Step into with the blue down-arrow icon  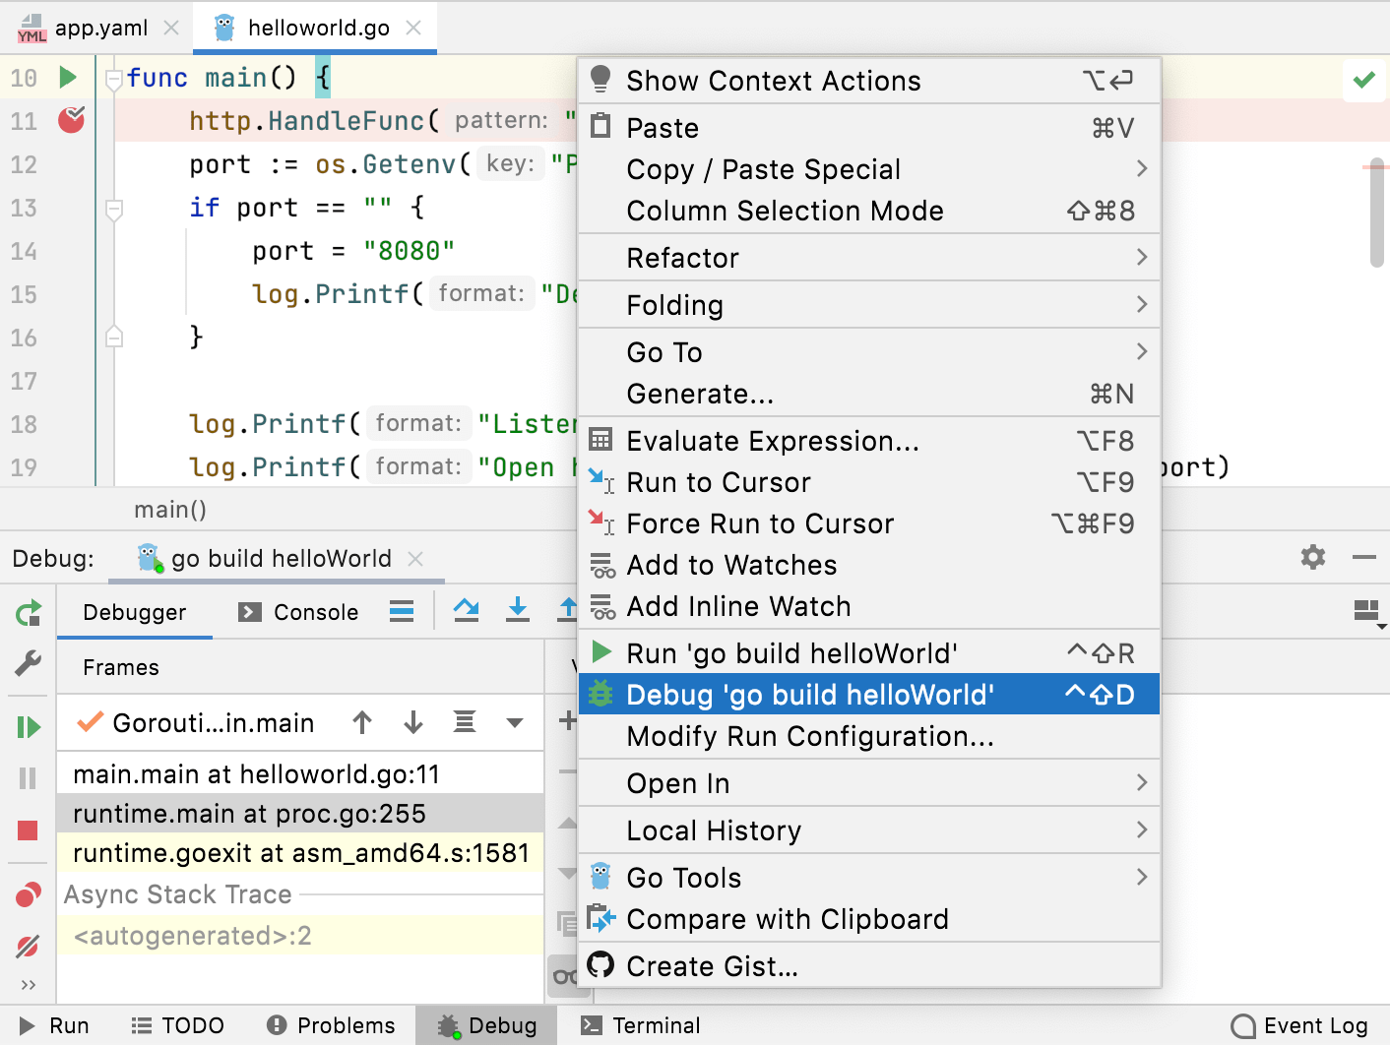pos(517,610)
